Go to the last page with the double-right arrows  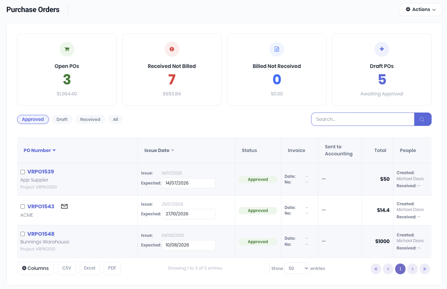(425, 269)
